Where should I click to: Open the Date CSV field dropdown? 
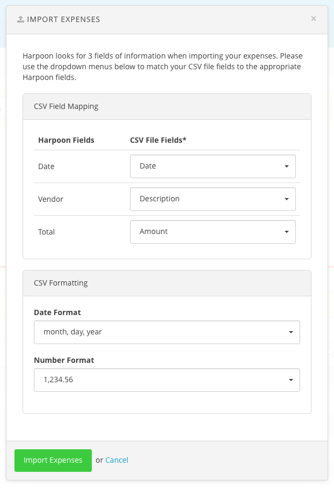click(213, 166)
